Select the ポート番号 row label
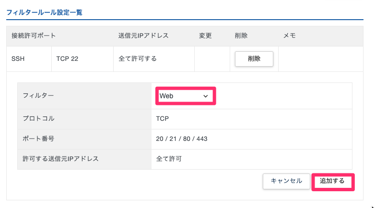Viewport: 375px width, 208px height. pos(38,139)
